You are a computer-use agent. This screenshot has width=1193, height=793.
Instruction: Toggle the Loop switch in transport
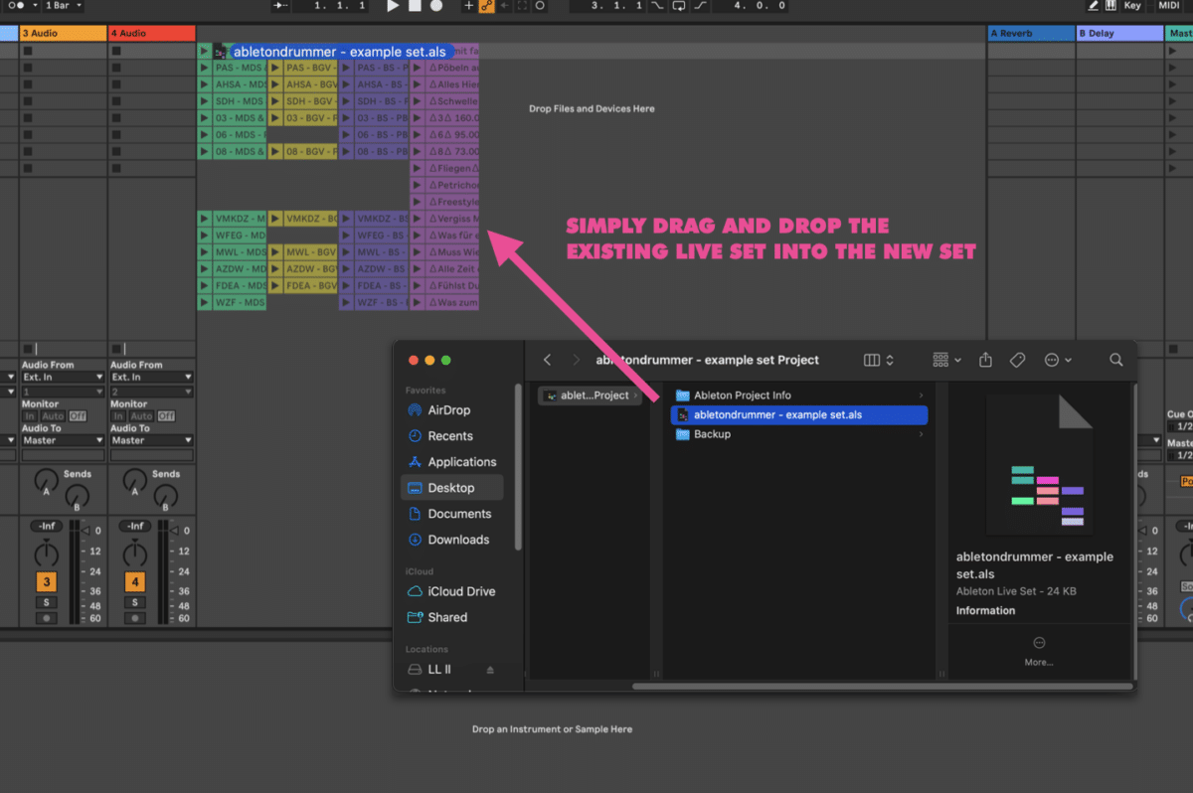[x=678, y=6]
